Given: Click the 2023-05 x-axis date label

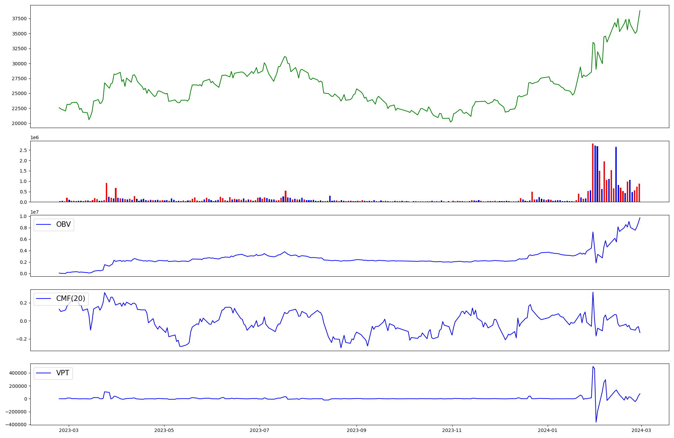Looking at the screenshot, I should pos(164,430).
